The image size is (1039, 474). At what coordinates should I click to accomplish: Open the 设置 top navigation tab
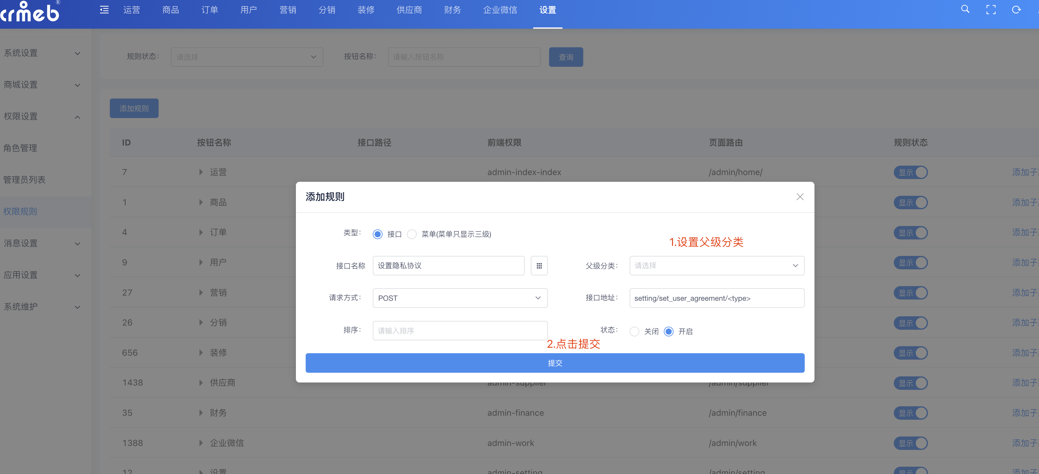pyautogui.click(x=548, y=10)
